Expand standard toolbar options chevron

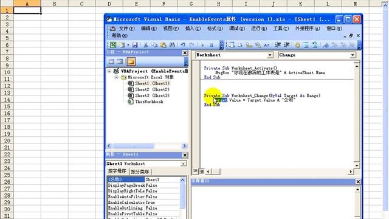[x=221, y=45]
